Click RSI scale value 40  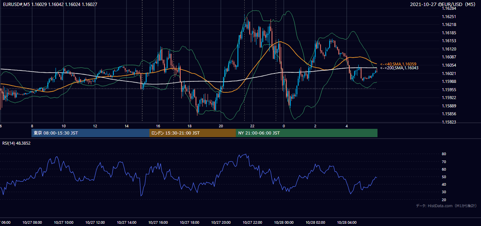click(x=444, y=185)
